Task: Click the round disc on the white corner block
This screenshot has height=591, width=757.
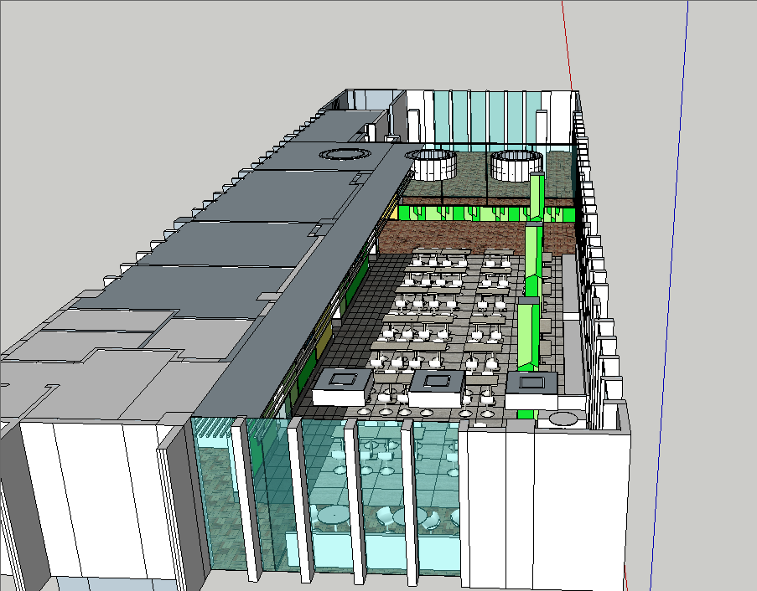Action: point(563,419)
